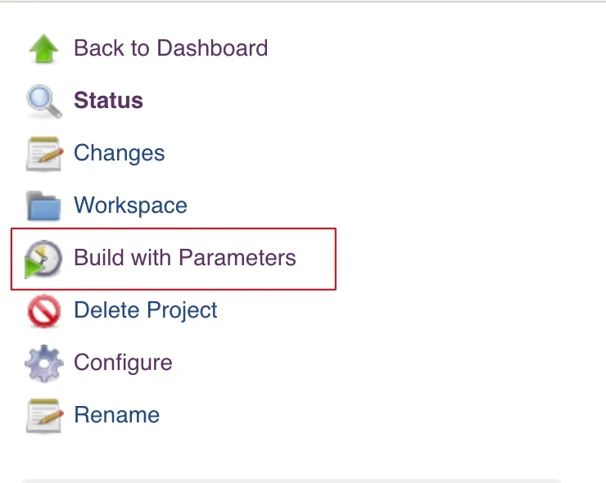Click the Configure gear icon
This screenshot has height=483, width=606.
[x=44, y=363]
